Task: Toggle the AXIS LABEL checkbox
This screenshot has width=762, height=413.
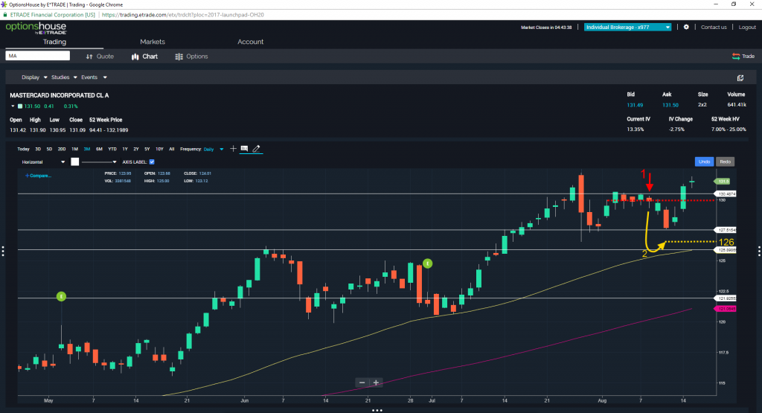Action: (152, 161)
